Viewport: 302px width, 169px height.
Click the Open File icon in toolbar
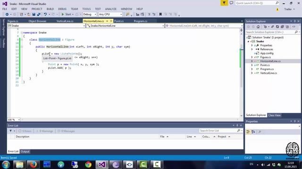click(28, 15)
